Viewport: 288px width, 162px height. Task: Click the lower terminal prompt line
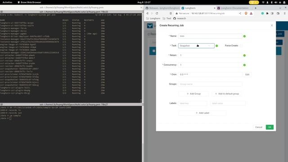(6, 118)
